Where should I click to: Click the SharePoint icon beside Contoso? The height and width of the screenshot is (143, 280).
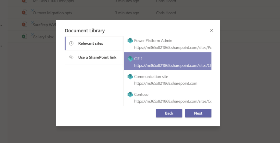[x=130, y=94]
